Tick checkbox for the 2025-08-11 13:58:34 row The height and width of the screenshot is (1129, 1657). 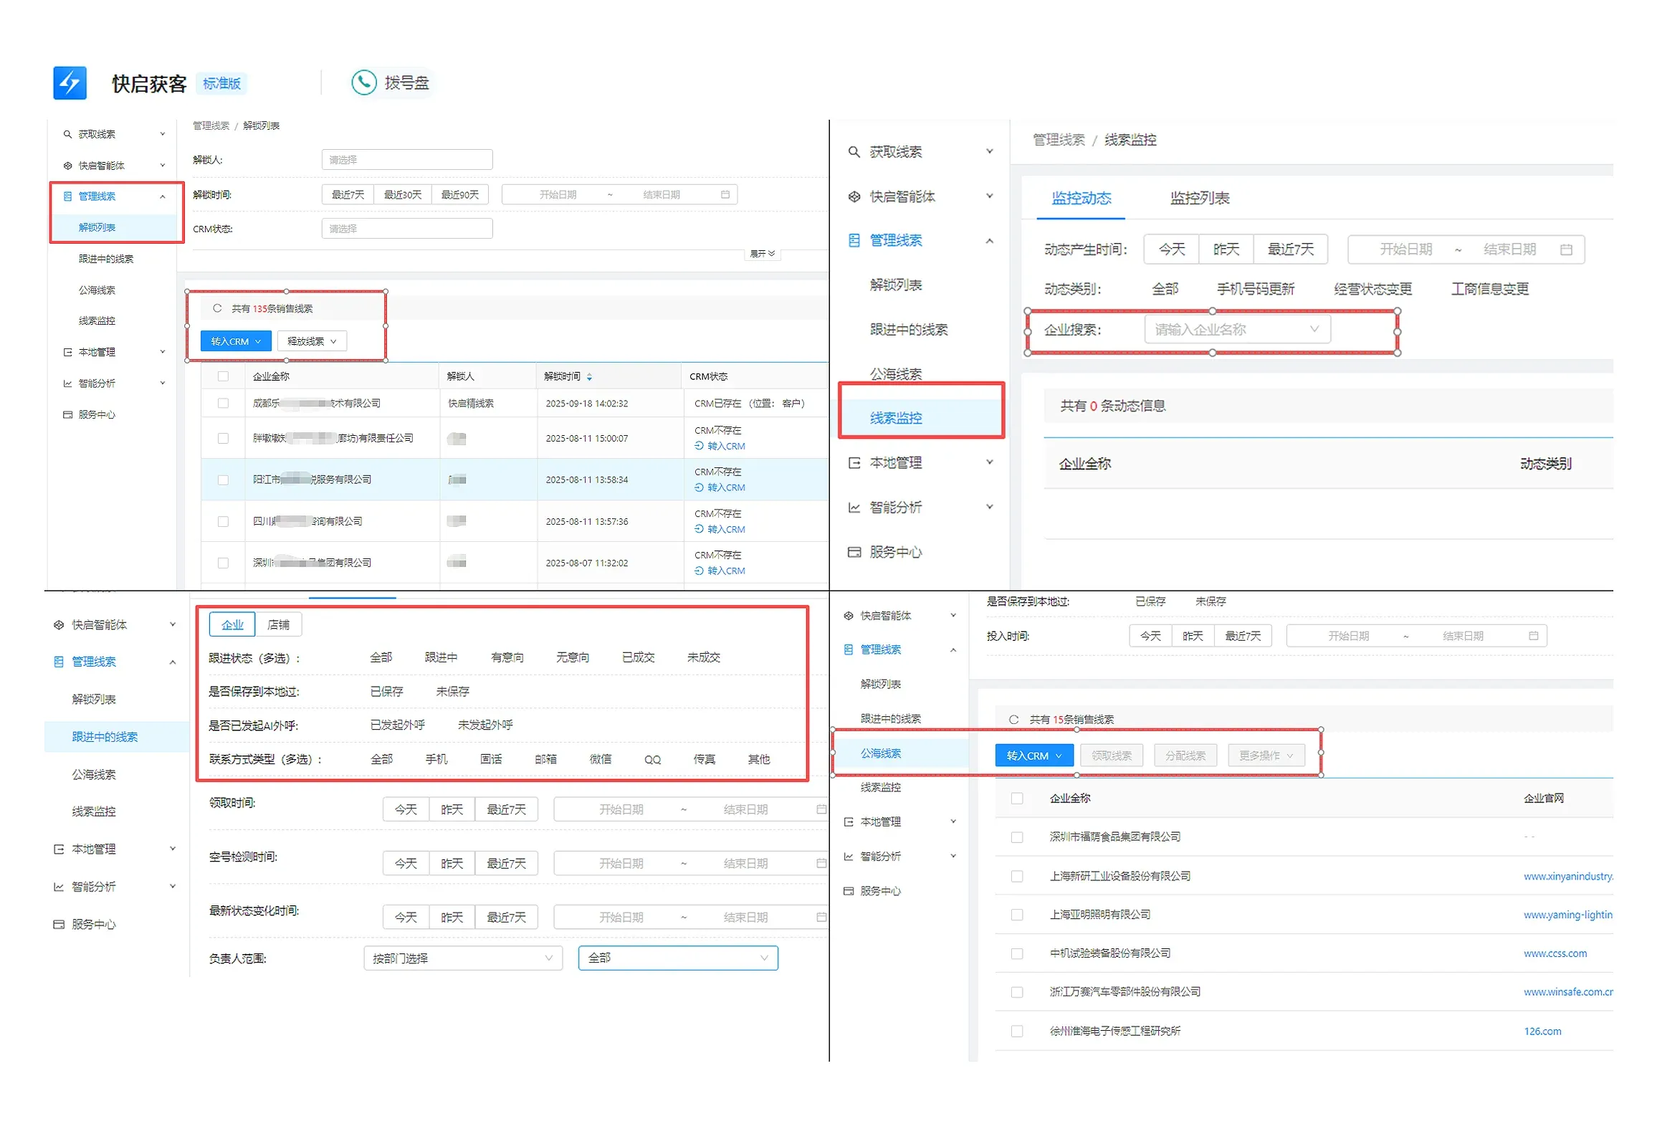tap(223, 480)
